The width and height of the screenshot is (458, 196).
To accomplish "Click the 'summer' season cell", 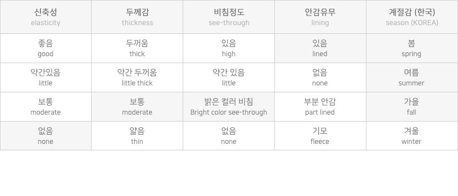I will (412, 78).
